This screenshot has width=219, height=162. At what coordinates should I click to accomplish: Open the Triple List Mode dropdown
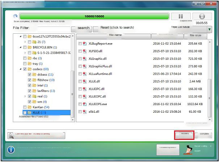210,29
